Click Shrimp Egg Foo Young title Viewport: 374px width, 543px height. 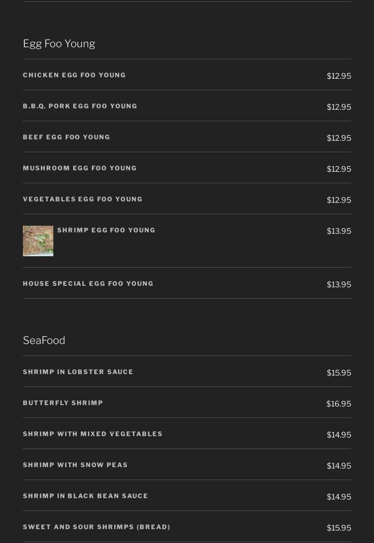click(106, 230)
